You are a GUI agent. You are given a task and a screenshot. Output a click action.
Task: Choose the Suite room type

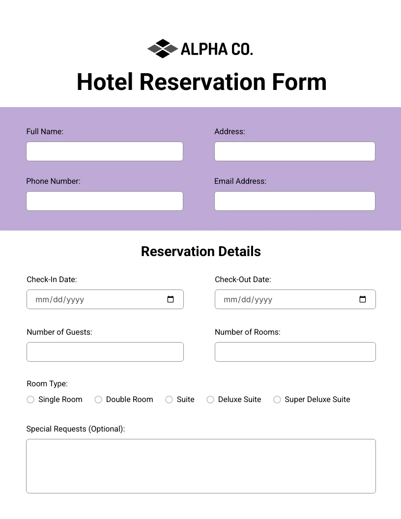point(169,400)
